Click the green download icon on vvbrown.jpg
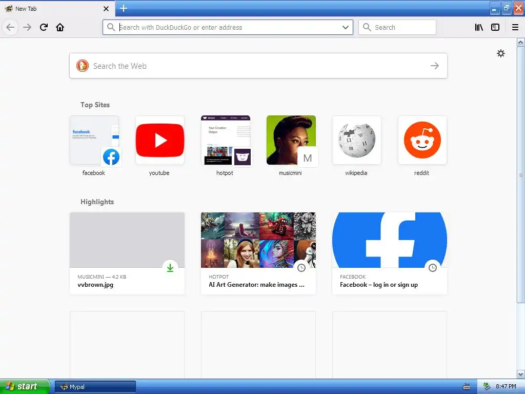525x394 pixels. 170,268
